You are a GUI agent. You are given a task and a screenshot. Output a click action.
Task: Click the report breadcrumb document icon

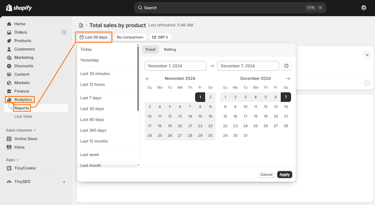point(81,25)
